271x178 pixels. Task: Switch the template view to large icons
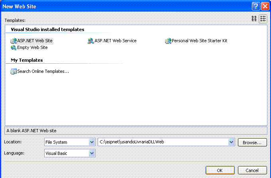point(254,19)
